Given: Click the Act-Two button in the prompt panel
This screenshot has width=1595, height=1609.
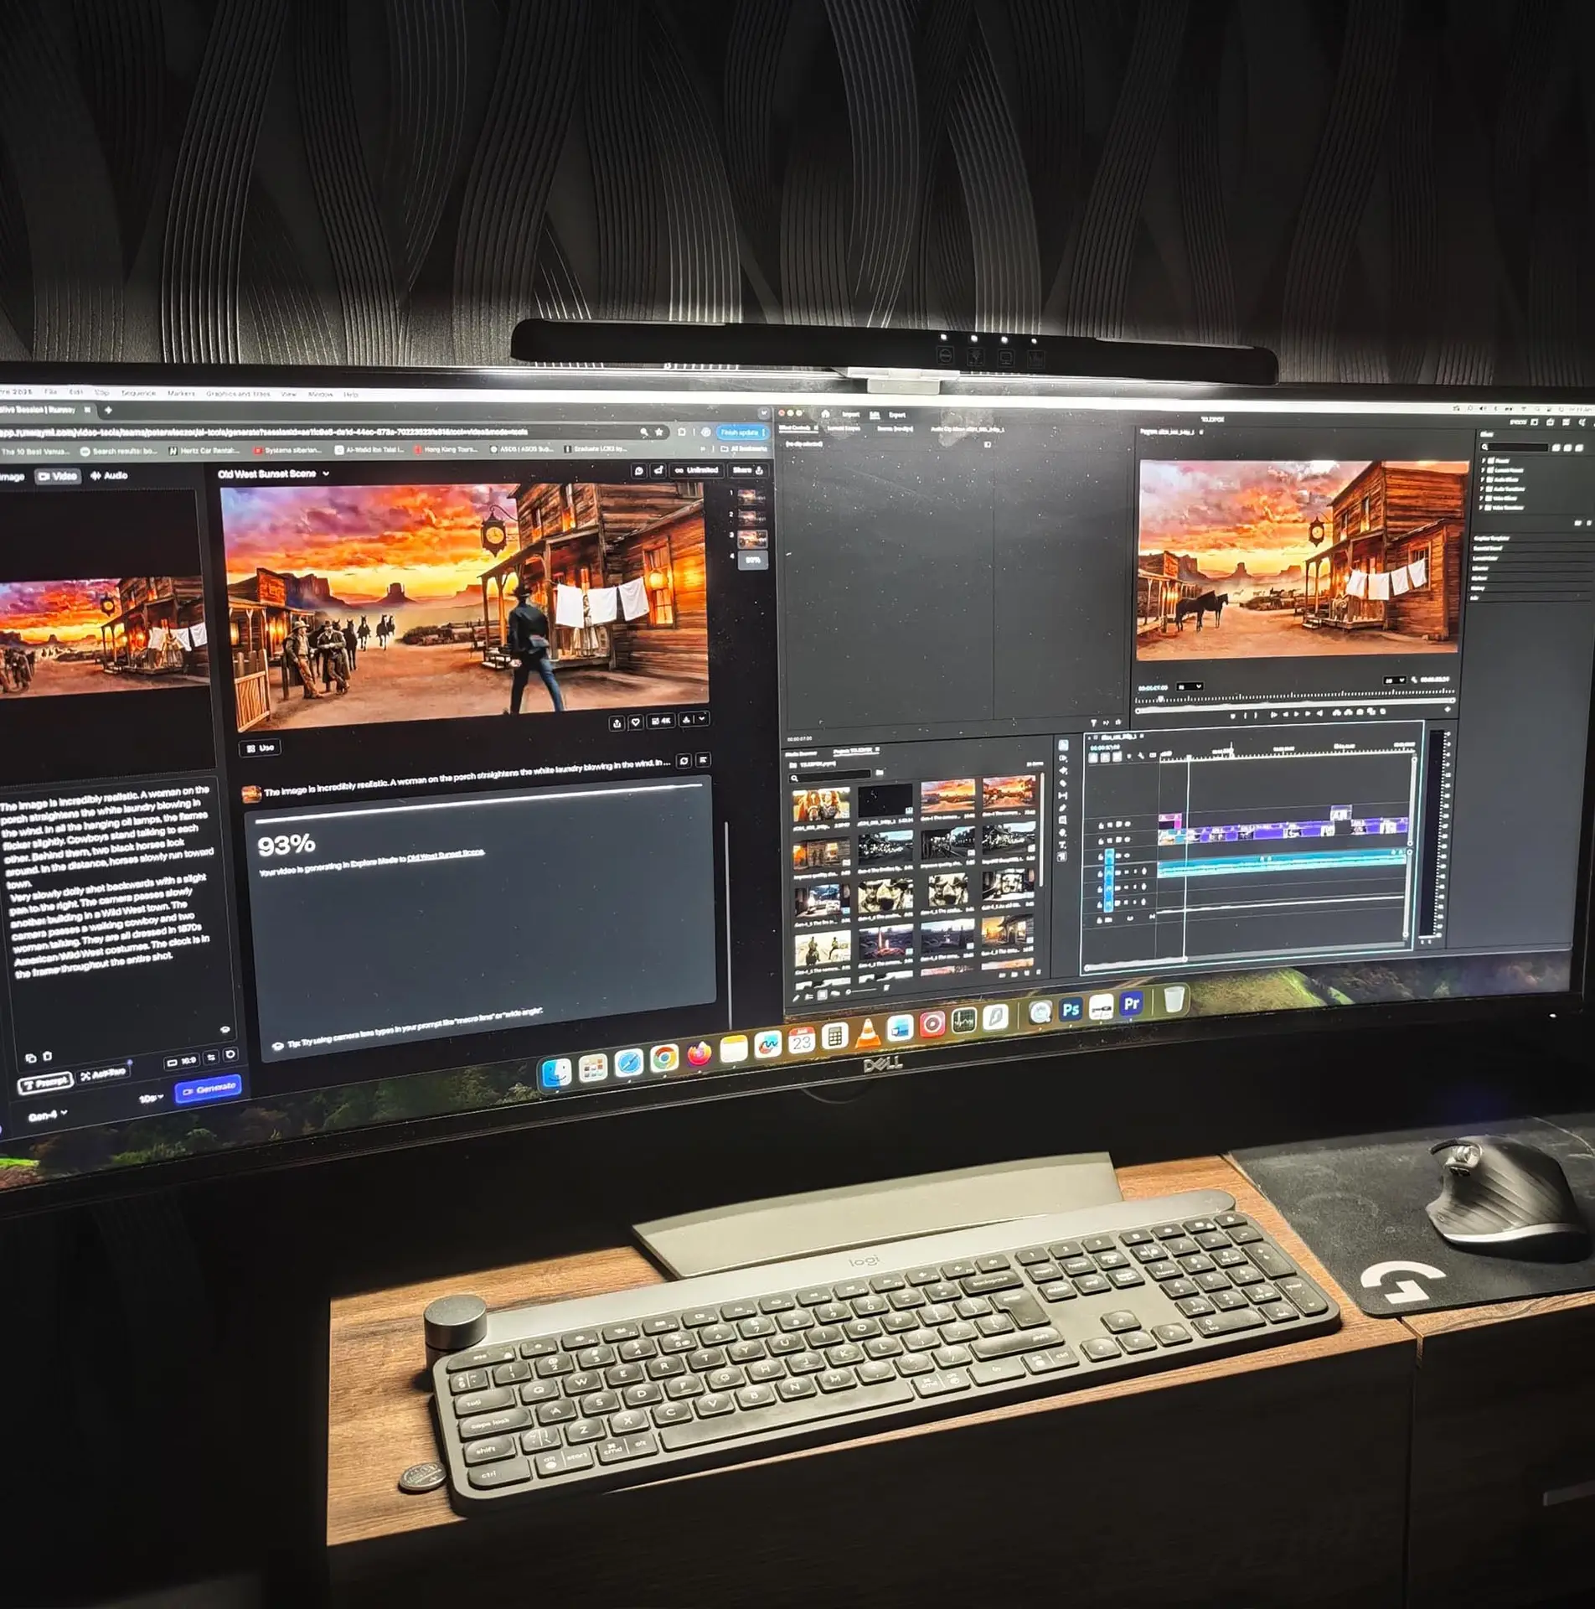Looking at the screenshot, I should pos(104,1074).
